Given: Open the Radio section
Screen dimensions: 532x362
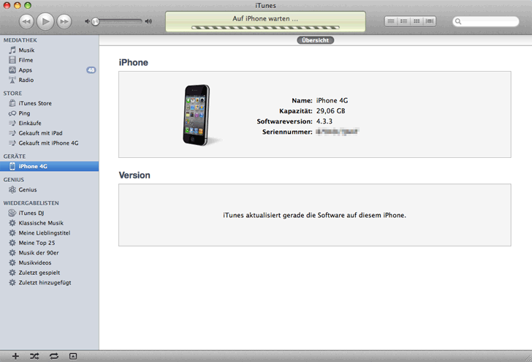Looking at the screenshot, I should [x=50, y=80].
